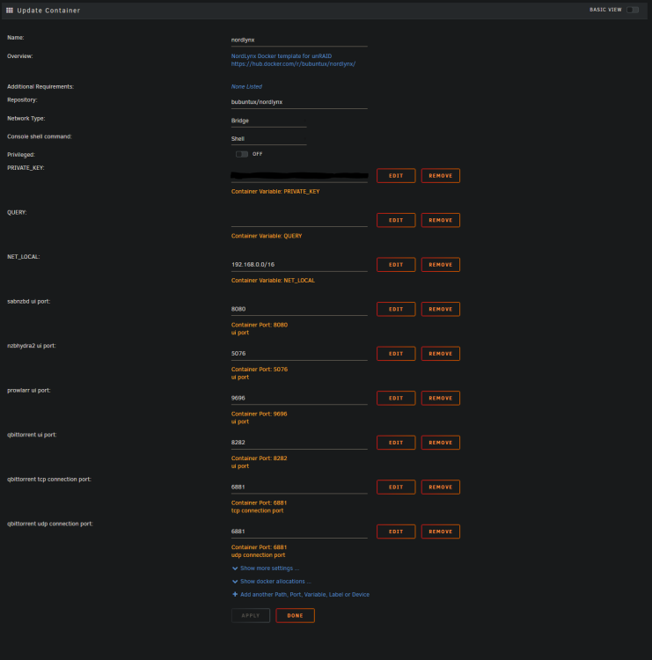Click the sabnzbd ui port field

click(299, 309)
